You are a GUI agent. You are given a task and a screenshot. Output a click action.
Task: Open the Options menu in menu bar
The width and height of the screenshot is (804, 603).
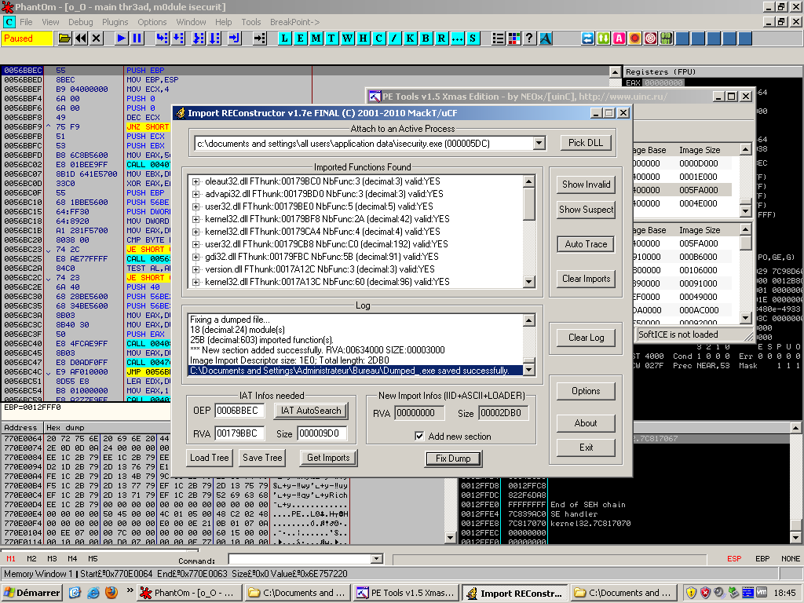coord(152,22)
